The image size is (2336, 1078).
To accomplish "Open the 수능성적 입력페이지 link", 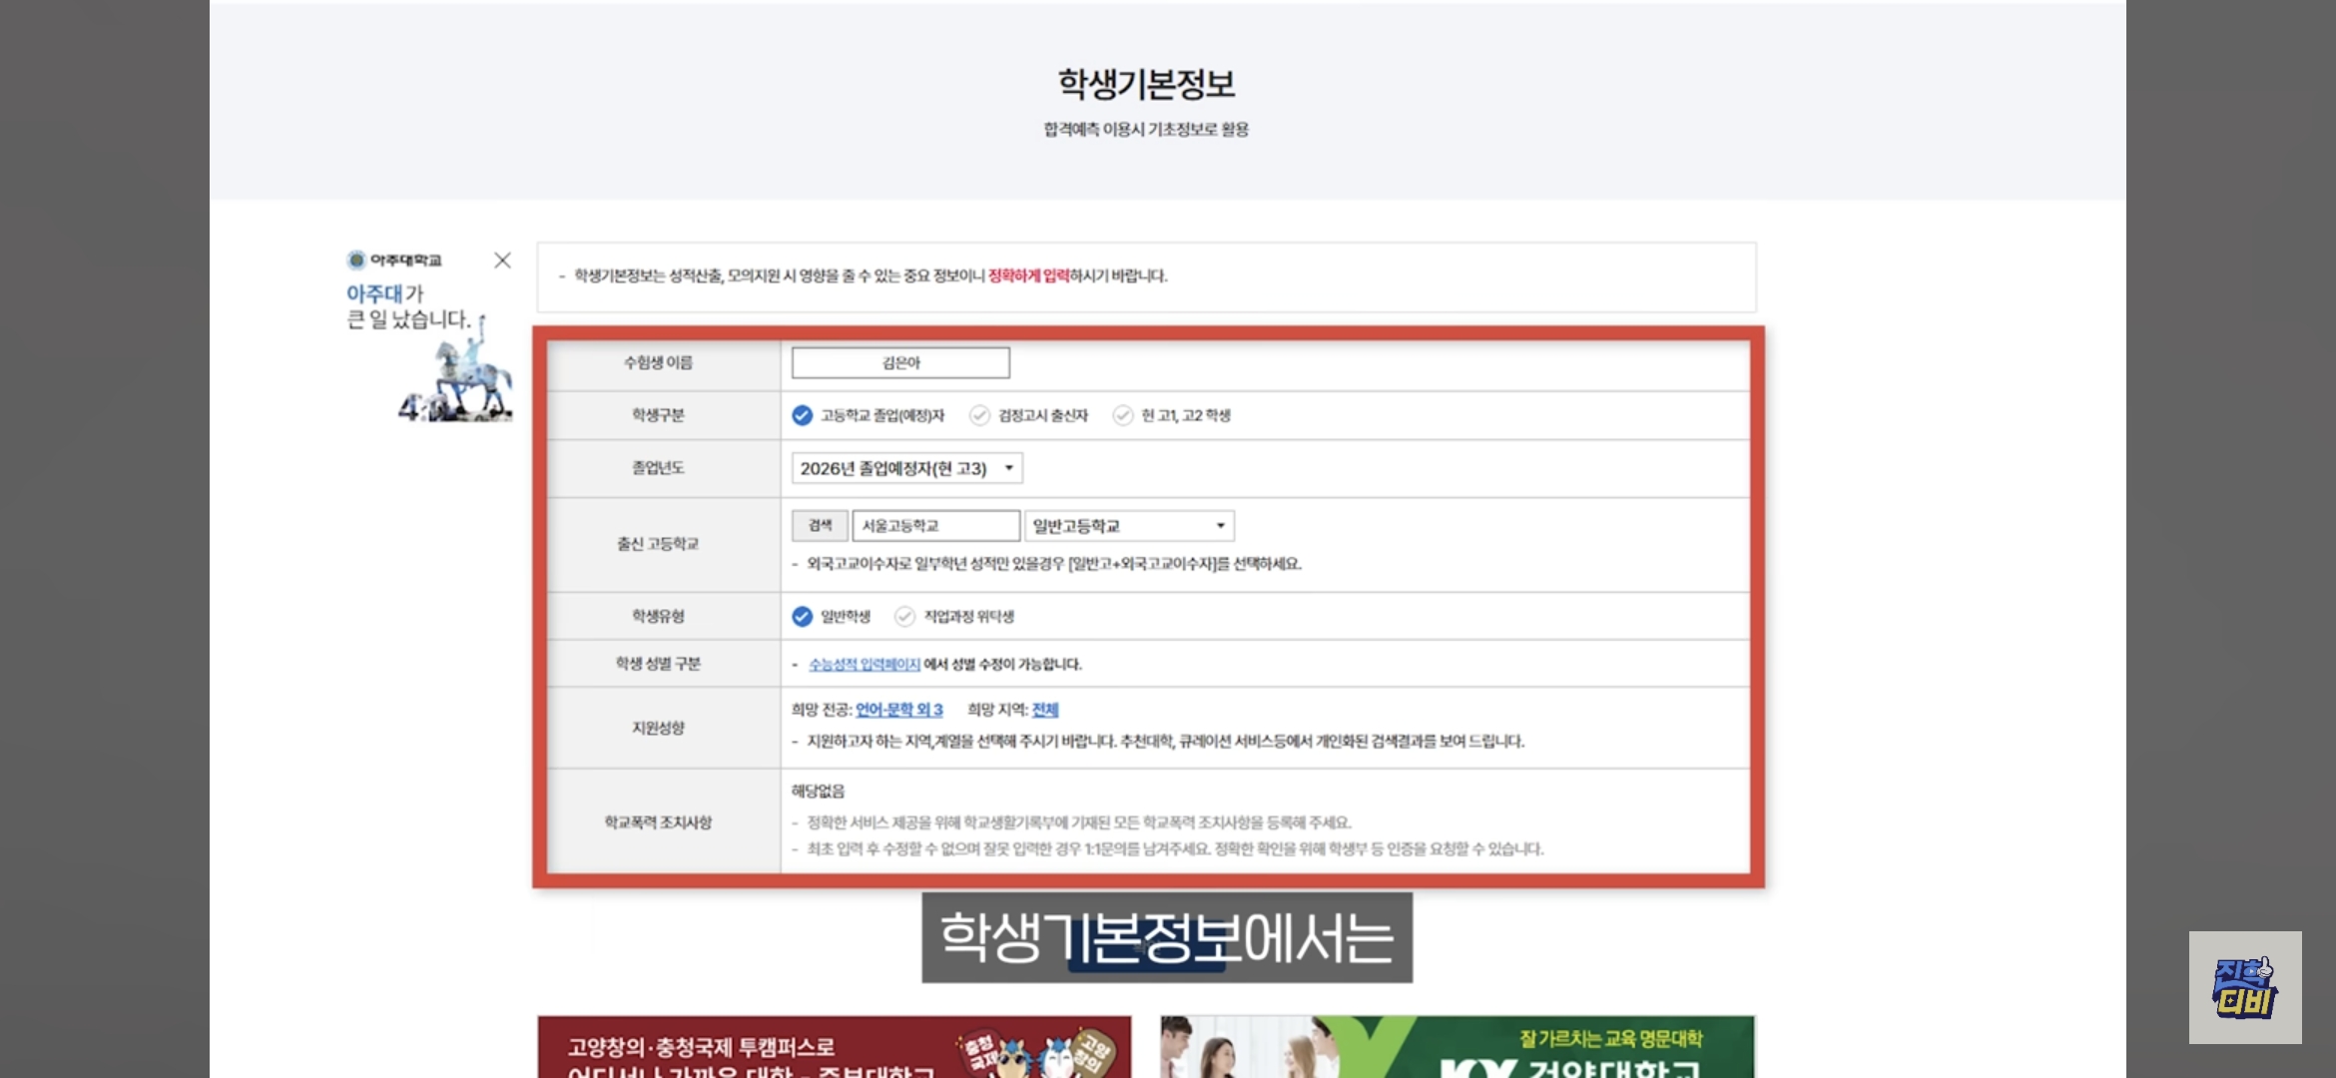I will point(864,665).
